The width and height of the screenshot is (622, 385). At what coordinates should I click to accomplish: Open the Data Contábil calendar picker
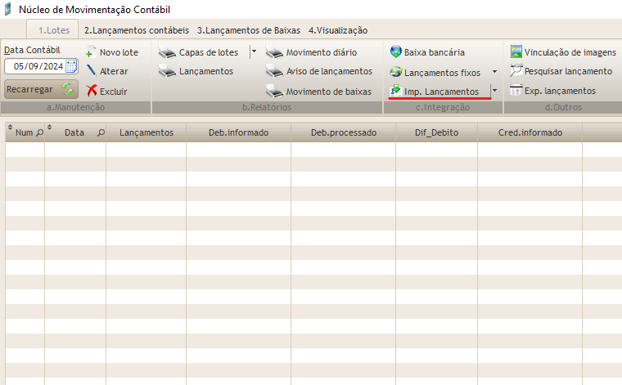[71, 67]
